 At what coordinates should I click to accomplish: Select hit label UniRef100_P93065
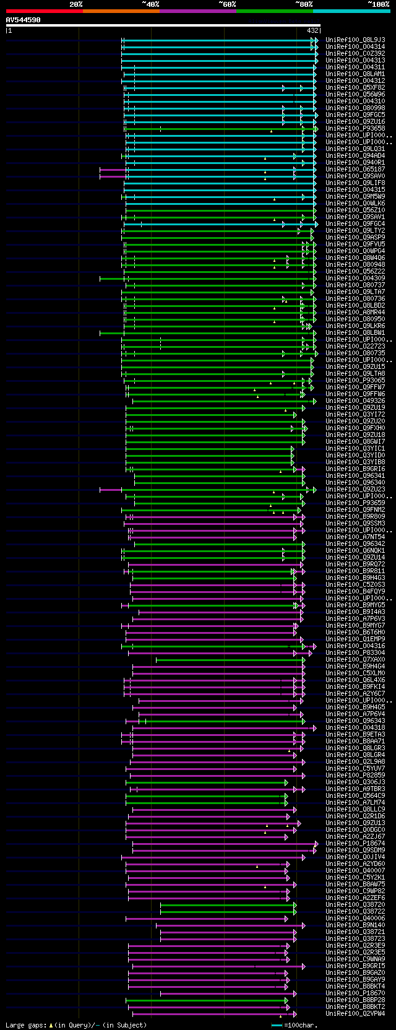(355, 380)
